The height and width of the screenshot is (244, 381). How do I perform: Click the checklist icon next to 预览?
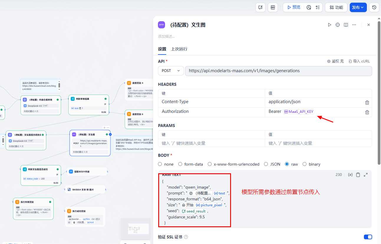tap(317, 7)
